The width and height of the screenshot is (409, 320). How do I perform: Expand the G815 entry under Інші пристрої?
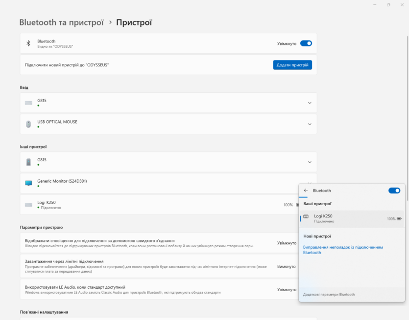309,162
